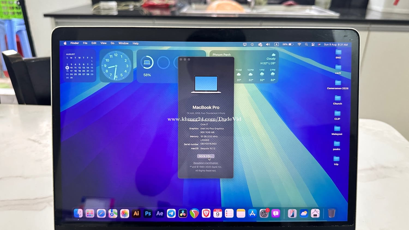This screenshot has width=409, height=230.
Task: Launch Adobe Photoshop from the Dock
Action: (148, 213)
